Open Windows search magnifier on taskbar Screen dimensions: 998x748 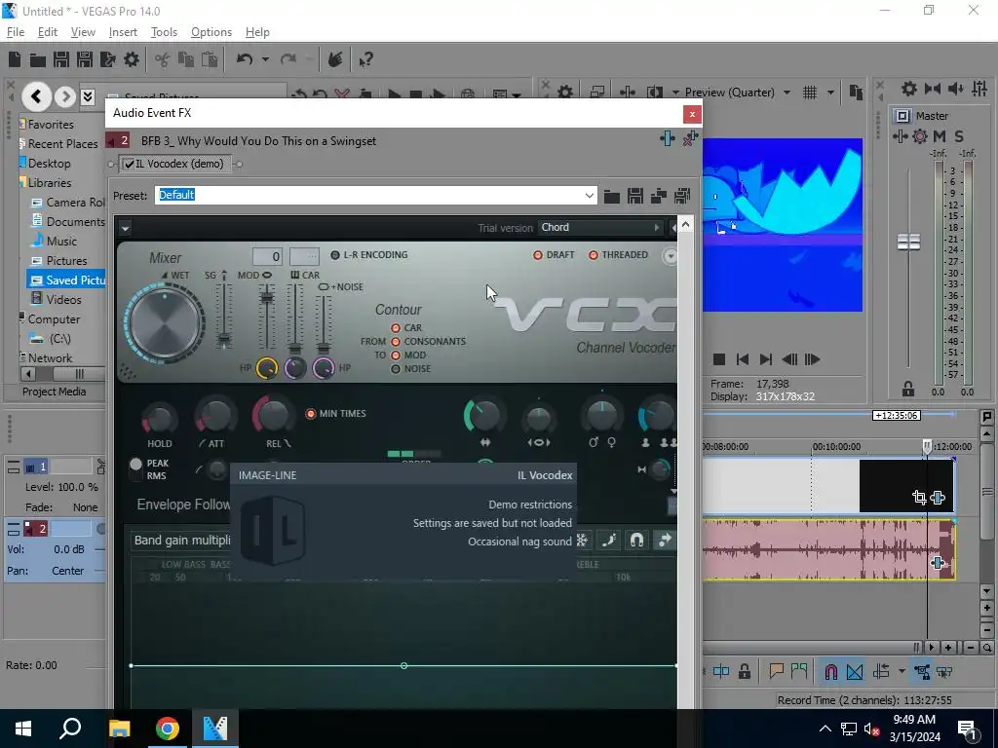(x=70, y=729)
